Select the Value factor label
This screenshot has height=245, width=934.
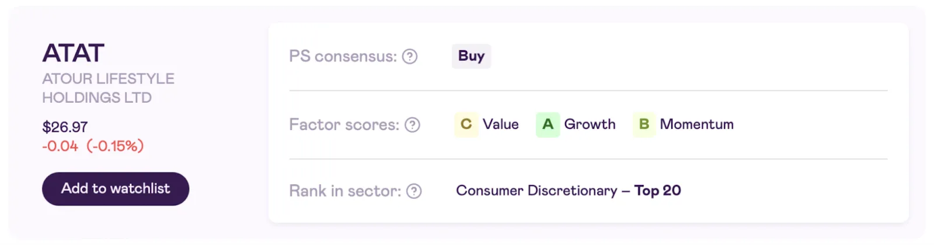pyautogui.click(x=500, y=124)
